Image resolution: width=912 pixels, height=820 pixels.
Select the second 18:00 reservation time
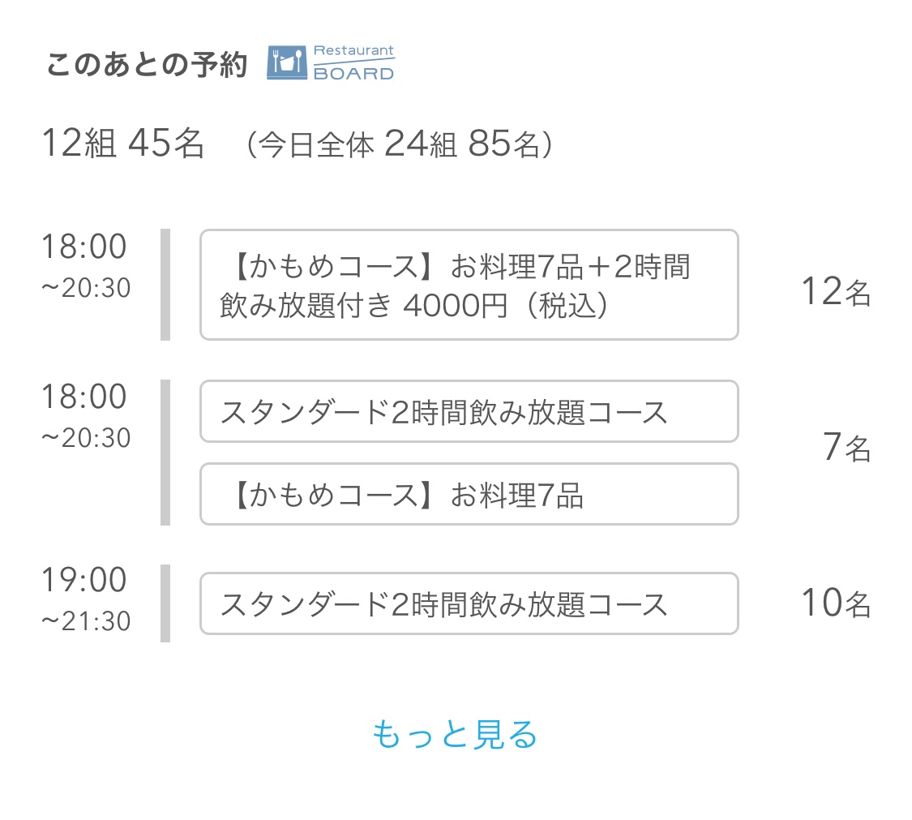83,397
